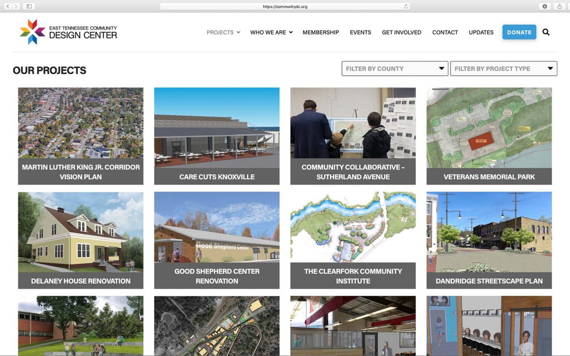
Task: Open the Updates link
Action: (x=481, y=32)
